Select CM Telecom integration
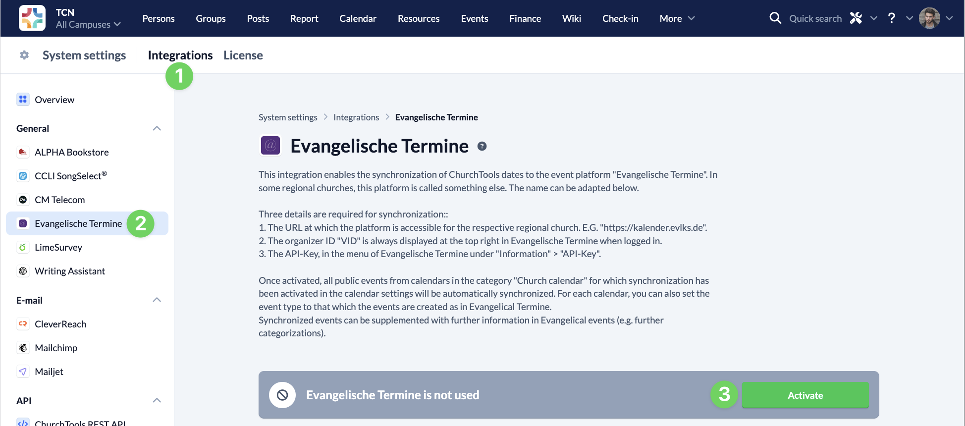The width and height of the screenshot is (965, 426). (x=87, y=200)
